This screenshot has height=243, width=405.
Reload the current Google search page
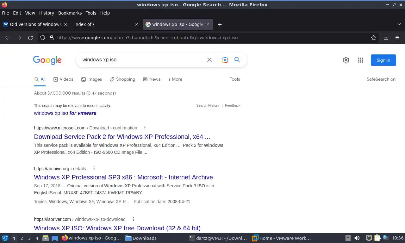[30, 38]
